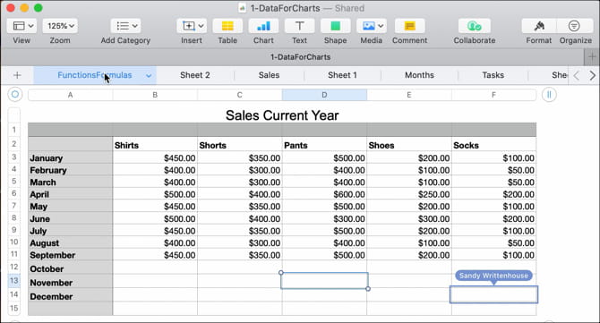Toggle the Organize sidebar

click(x=574, y=26)
